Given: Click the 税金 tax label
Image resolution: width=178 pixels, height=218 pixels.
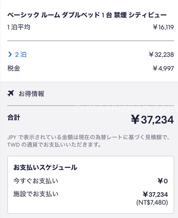Looking at the screenshot, I should (14, 68).
